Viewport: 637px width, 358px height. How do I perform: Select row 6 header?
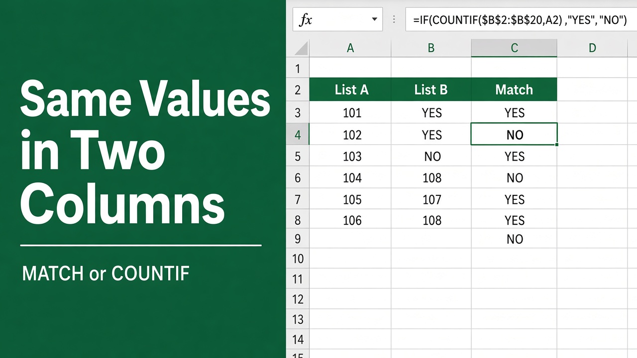tap(298, 178)
